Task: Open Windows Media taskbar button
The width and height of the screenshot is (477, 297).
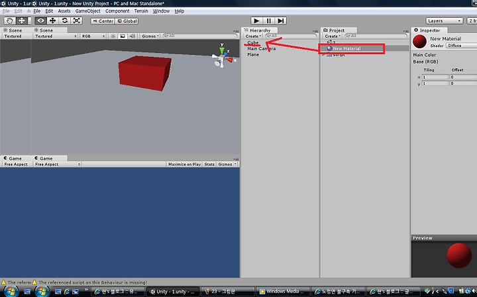Action: [x=283, y=292]
